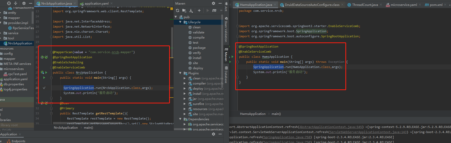
Task: Click the Spring bean gutter icon at line 22
Action: [42, 57]
